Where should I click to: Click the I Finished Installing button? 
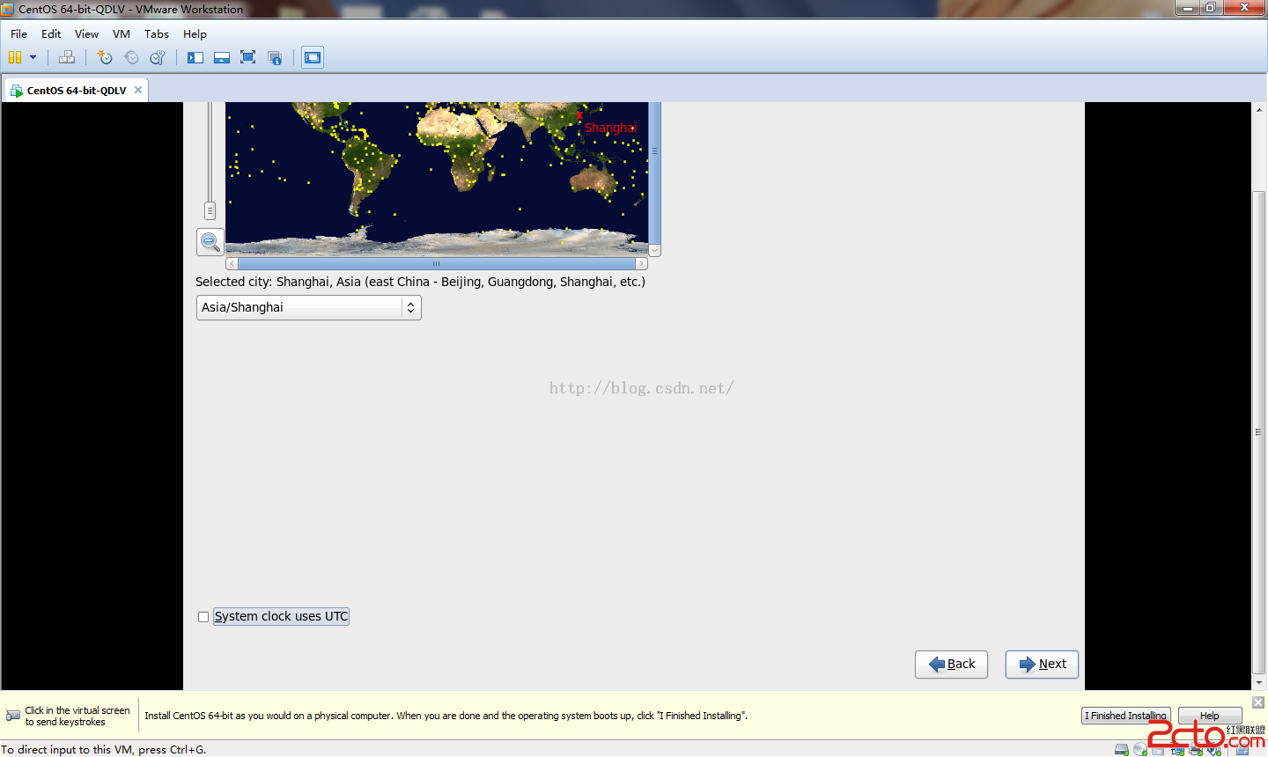(1125, 716)
